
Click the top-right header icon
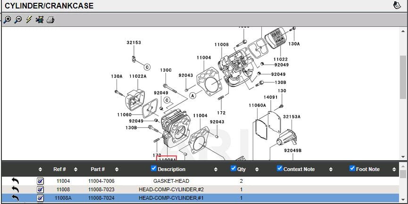point(397,6)
